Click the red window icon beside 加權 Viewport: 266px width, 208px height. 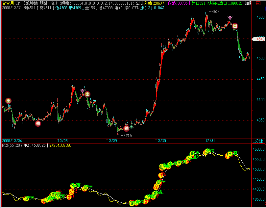pos(258,3)
